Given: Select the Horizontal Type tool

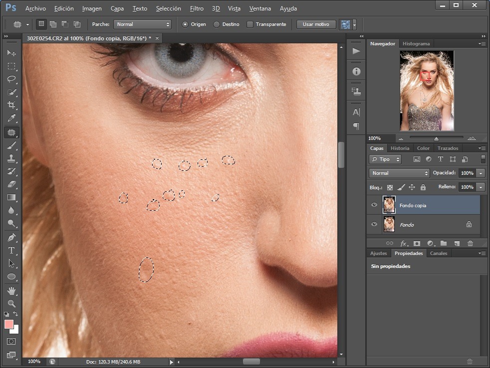Looking at the screenshot, I should [x=11, y=250].
